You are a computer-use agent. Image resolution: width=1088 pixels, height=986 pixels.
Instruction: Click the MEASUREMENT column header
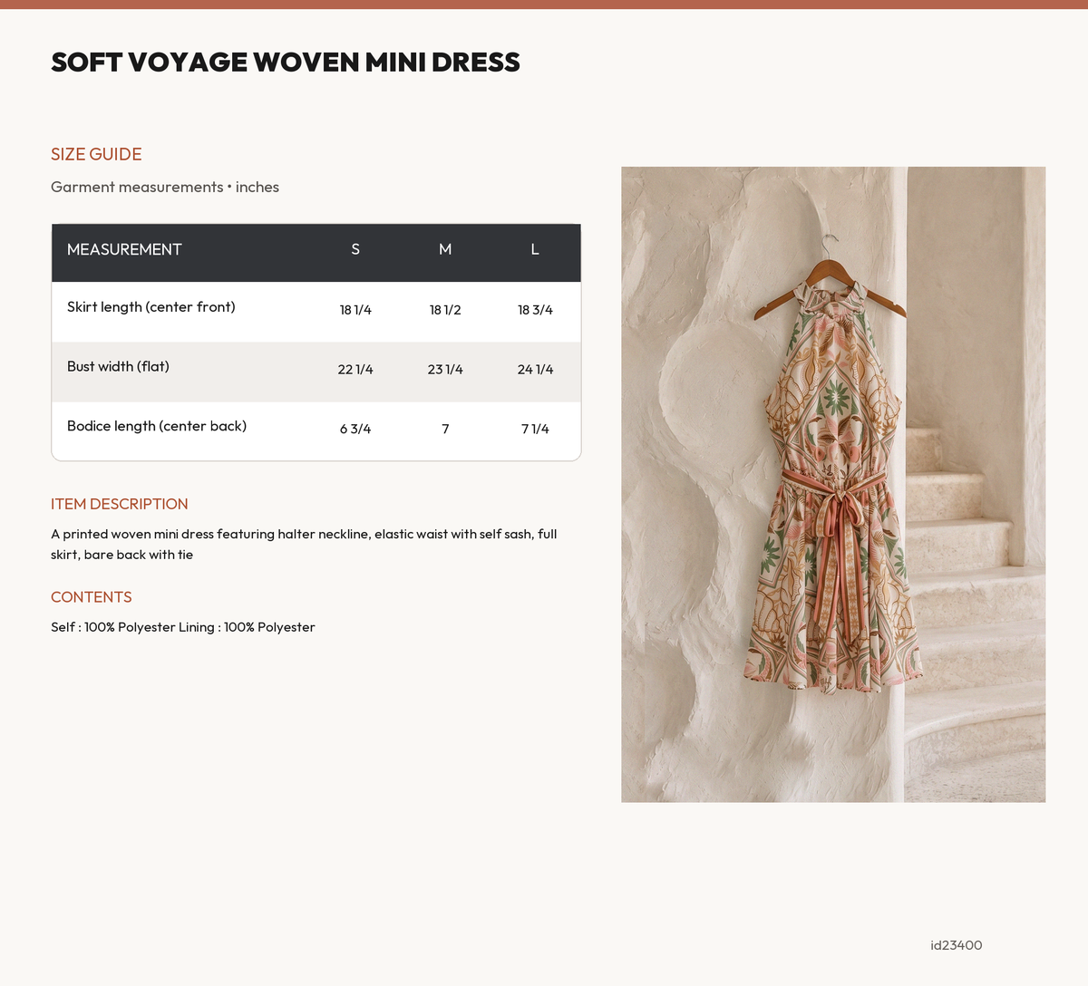[124, 249]
